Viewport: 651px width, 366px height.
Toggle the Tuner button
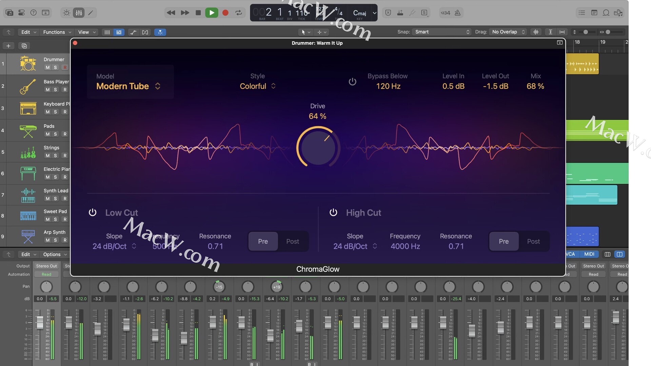coord(412,13)
